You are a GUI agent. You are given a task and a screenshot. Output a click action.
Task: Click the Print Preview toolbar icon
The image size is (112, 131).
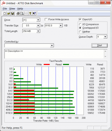point(22,14)
